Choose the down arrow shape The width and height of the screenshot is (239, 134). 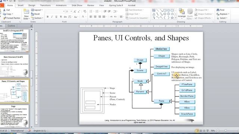[x=168, y=14]
